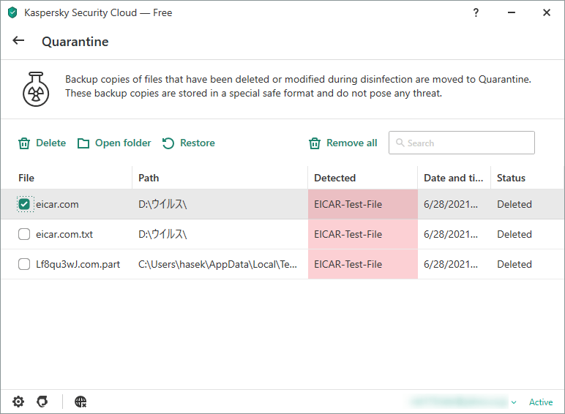The height and width of the screenshot is (414, 565).
Task: Open help via the question mark icon
Action: tap(476, 12)
